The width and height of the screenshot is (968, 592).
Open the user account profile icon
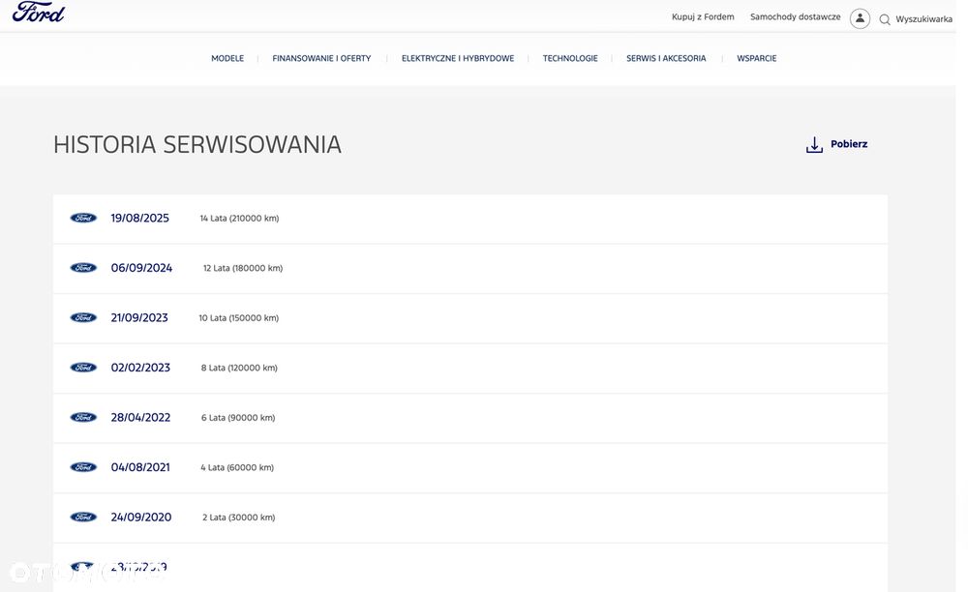click(x=860, y=18)
